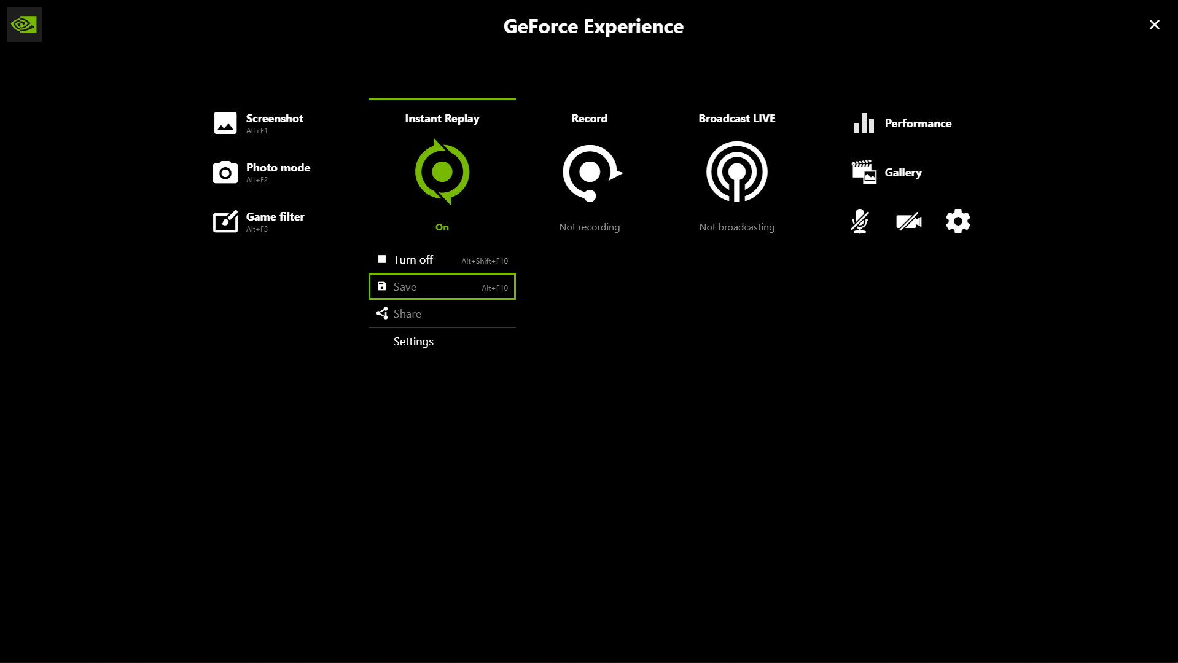
Task: Click the Gallery text link
Action: (x=903, y=173)
